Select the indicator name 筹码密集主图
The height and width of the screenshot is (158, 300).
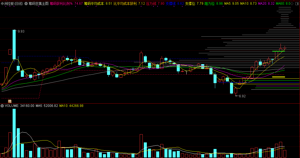tap(38, 4)
